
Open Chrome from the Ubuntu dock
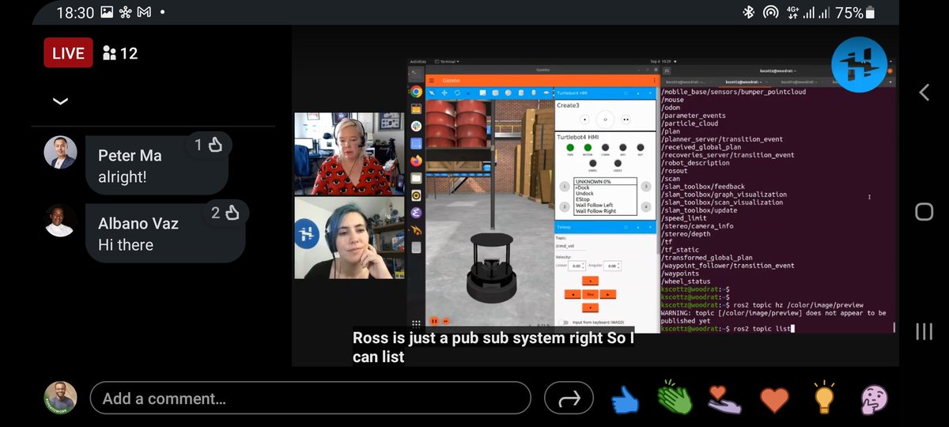point(416,93)
